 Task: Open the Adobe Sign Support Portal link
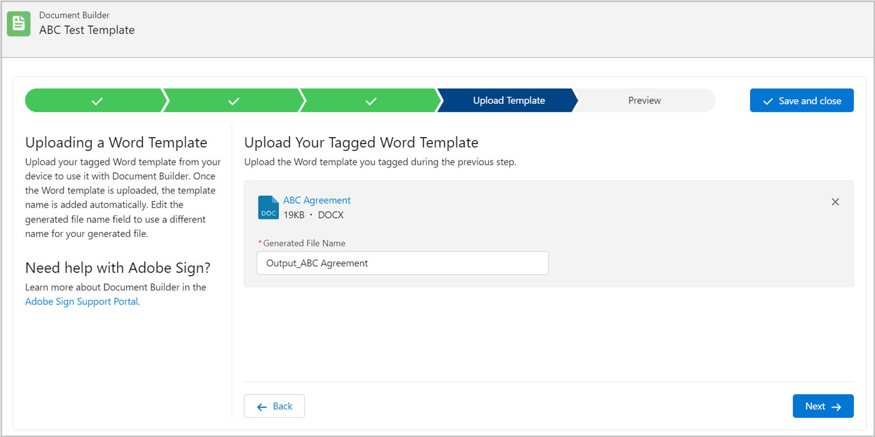pos(81,302)
